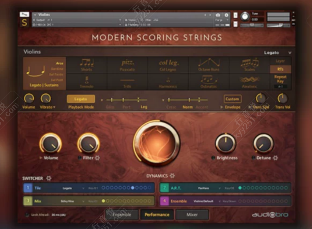Select the Ostinatos articulation tile

pos(209,82)
